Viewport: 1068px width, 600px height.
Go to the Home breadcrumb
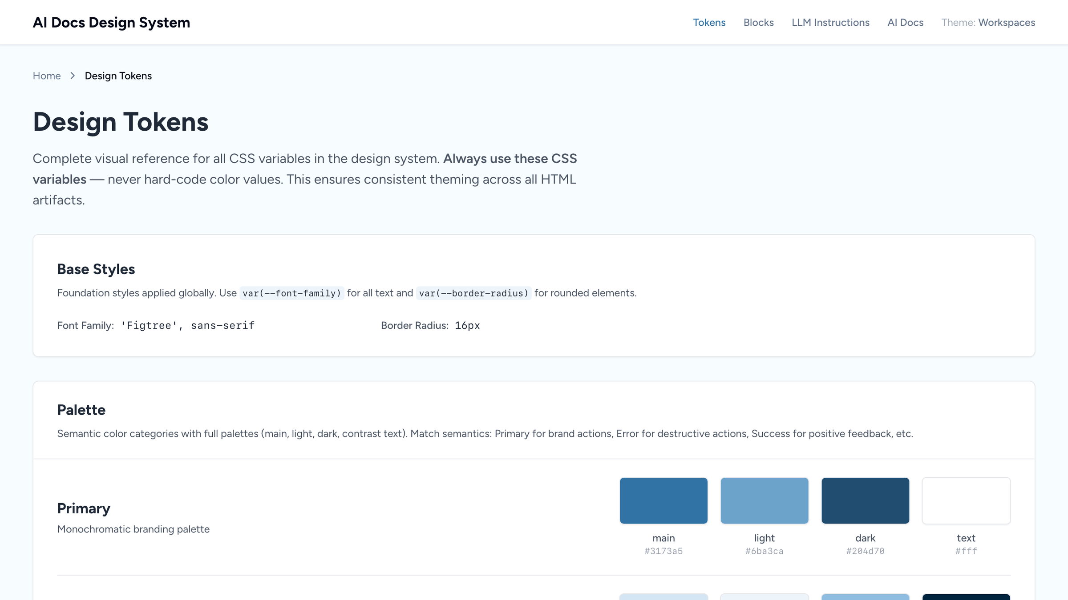(47, 76)
